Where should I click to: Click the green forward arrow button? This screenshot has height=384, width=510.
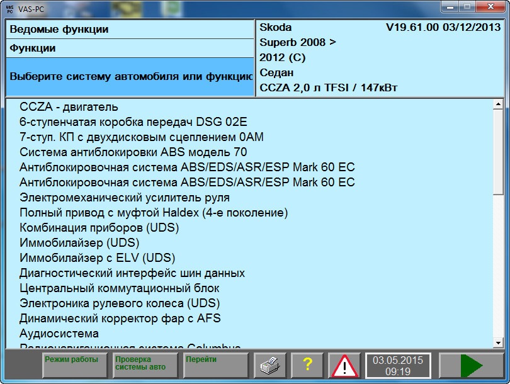[471, 366]
